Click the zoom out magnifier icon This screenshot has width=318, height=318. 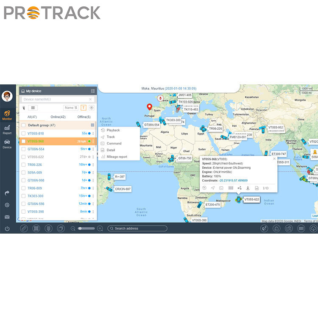tap(73, 229)
